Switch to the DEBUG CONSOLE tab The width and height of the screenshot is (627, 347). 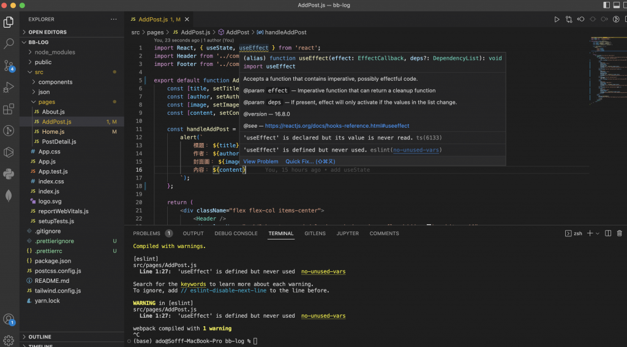point(236,233)
